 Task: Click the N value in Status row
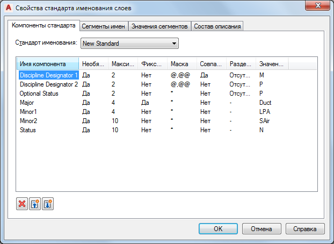262,130
